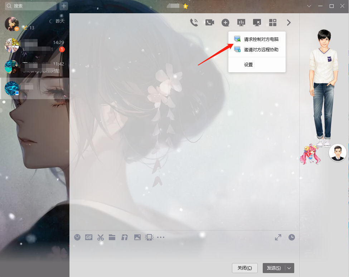Open the emoji picker

tap(77, 237)
